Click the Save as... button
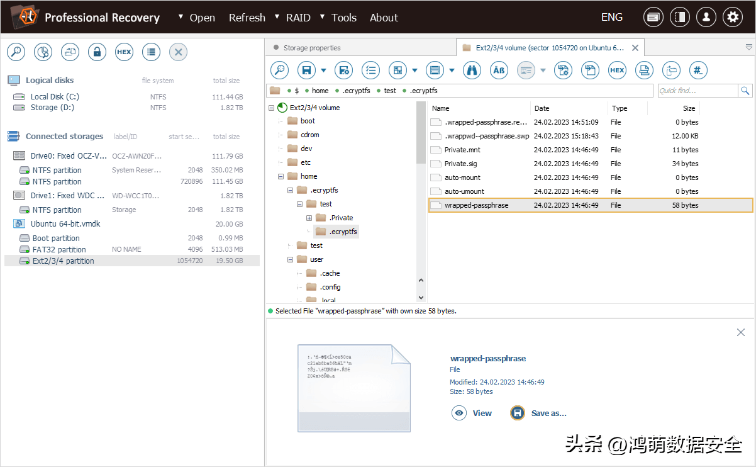Image resolution: width=756 pixels, height=467 pixels. pos(539,413)
